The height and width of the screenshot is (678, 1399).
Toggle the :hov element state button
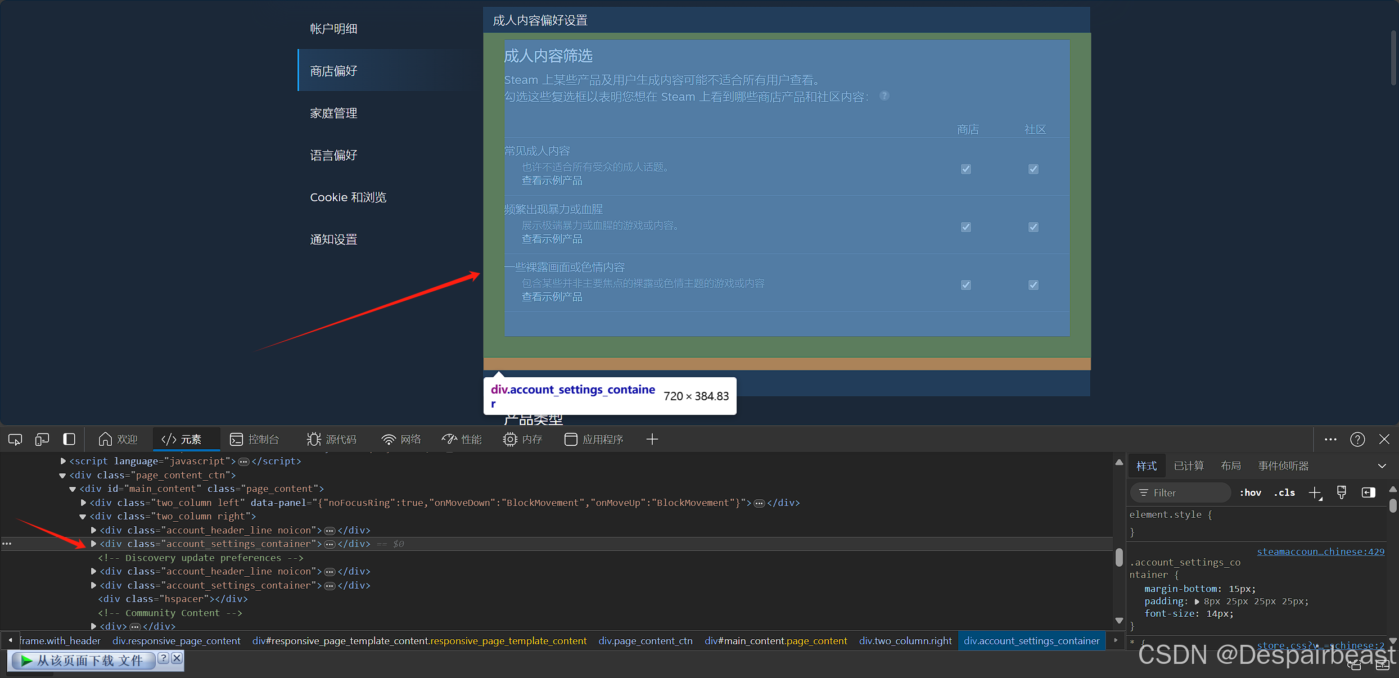coord(1250,492)
